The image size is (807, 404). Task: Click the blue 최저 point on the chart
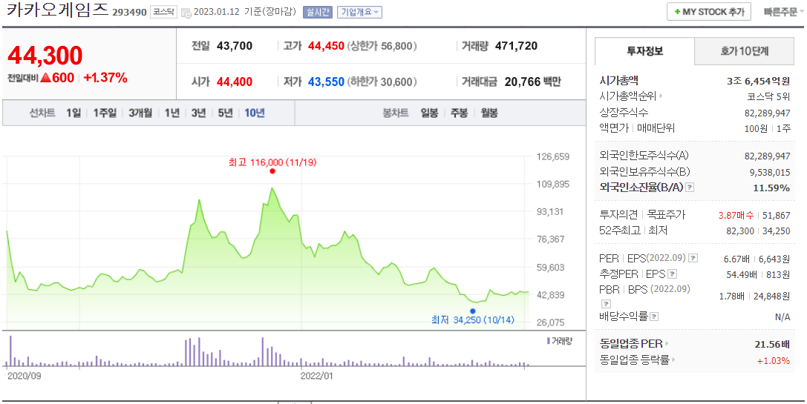(472, 311)
